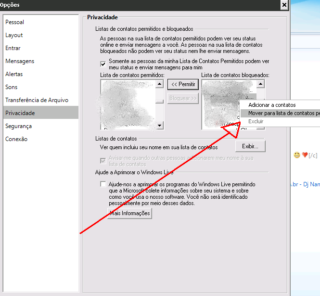Uncheck the 'Somente as pessoas' permitted-list checkbox

(x=103, y=64)
